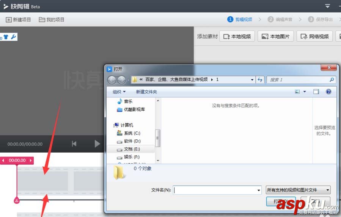Viewport: 341px width, 217px height.
Task: Click the previous frame playback button
Action: pos(74,144)
